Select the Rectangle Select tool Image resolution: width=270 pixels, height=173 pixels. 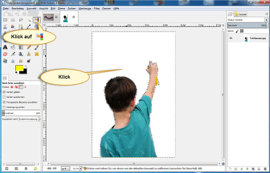(5, 20)
